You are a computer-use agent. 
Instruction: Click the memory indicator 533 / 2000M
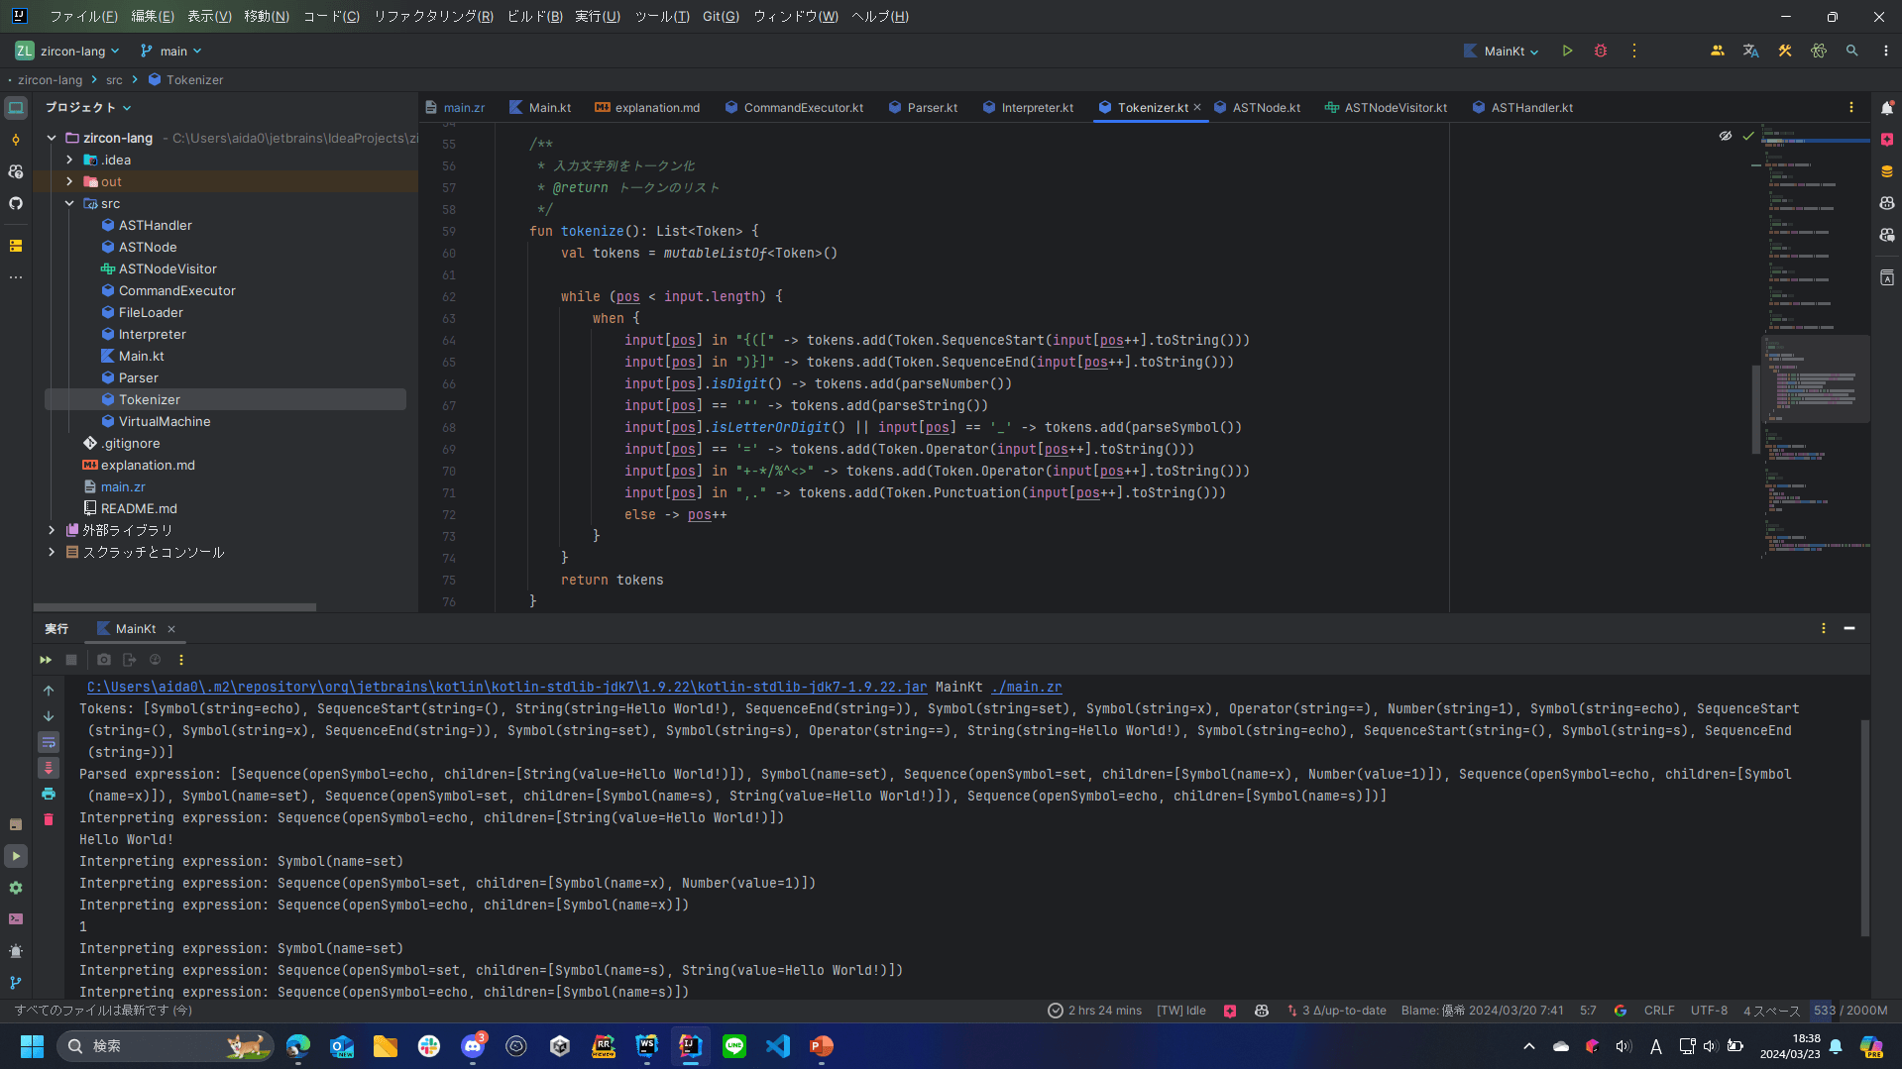tap(1850, 1011)
